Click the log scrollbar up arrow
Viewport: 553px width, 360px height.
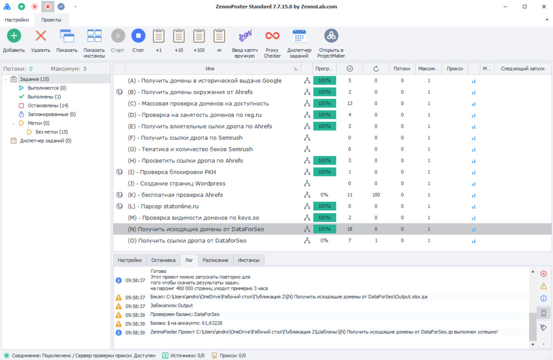[533, 271]
